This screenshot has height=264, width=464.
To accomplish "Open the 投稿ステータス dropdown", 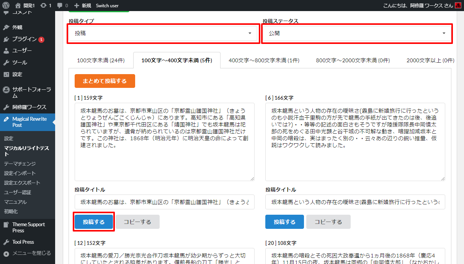I will [356, 33].
